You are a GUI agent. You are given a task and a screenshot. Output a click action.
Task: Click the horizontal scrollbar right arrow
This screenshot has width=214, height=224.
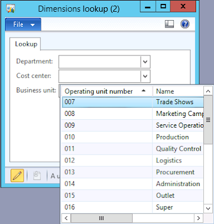click(198, 218)
